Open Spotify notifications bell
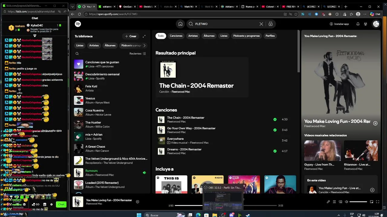The width and height of the screenshot is (387, 217). (358, 24)
